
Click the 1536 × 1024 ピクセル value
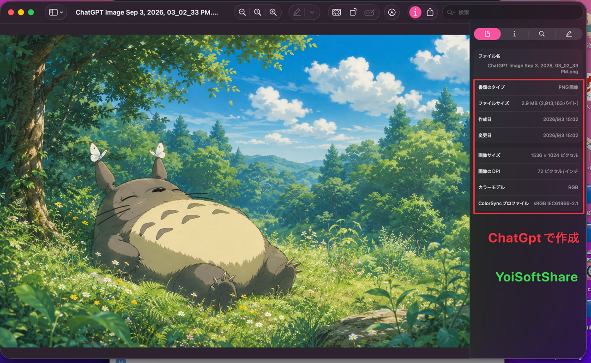point(555,155)
